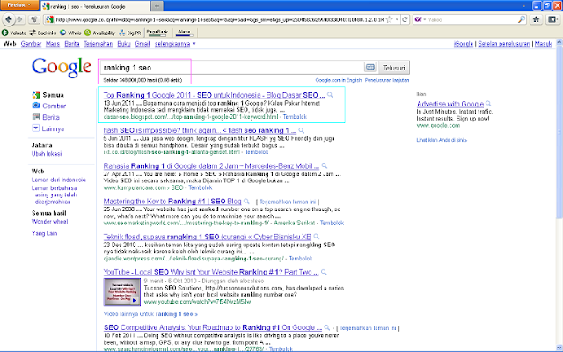
Task: Preview the Teknik flood result via magnifier icon
Action: [317, 237]
